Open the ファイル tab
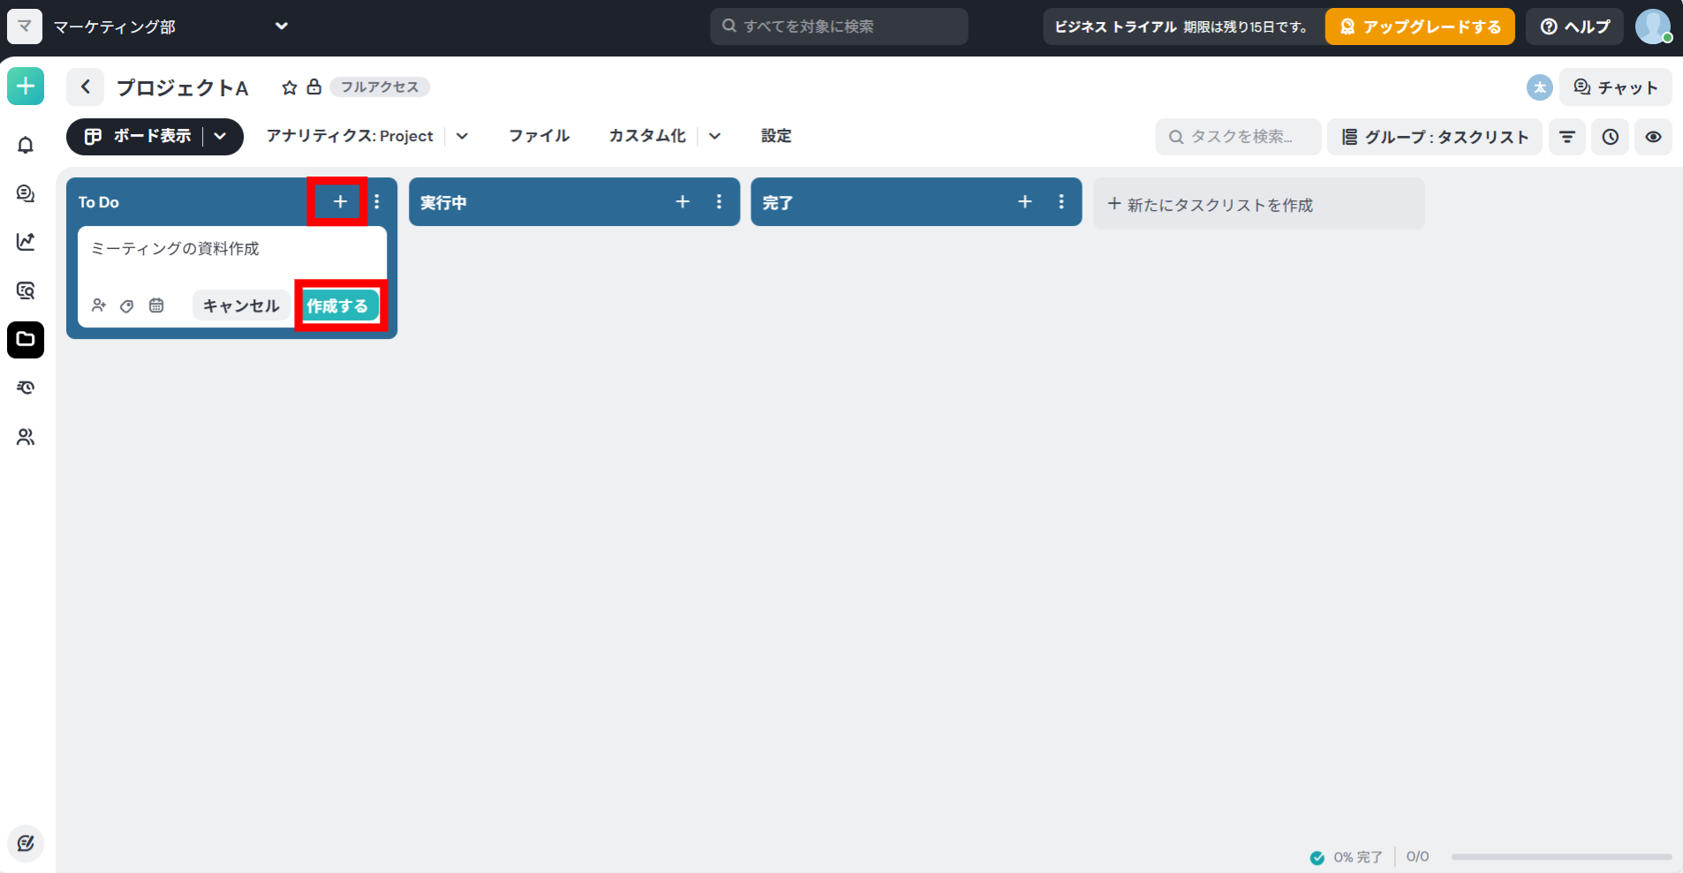 (x=539, y=136)
